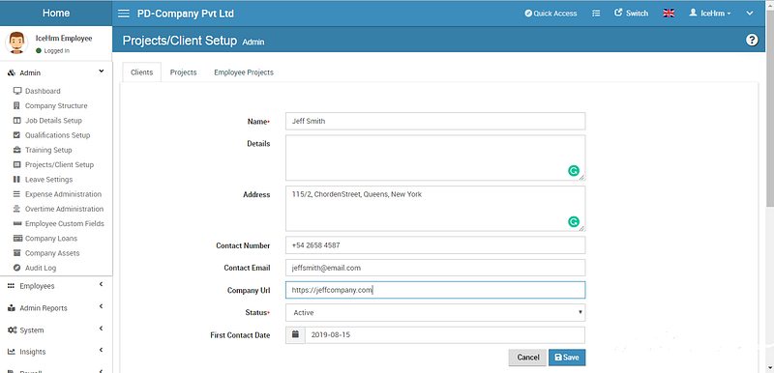
Task: Click the task list icon in header
Action: coord(596,14)
